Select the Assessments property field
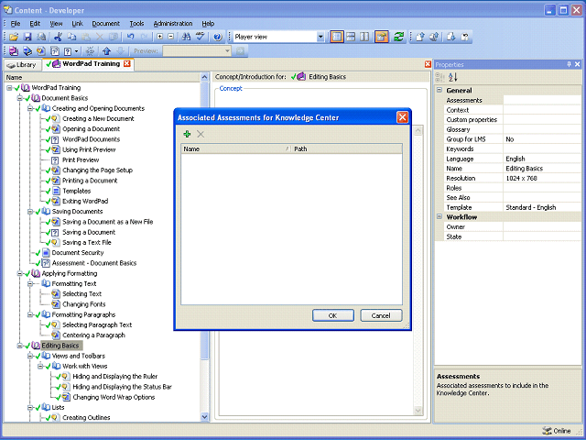Image resolution: width=586 pixels, height=440 pixels. (x=542, y=100)
